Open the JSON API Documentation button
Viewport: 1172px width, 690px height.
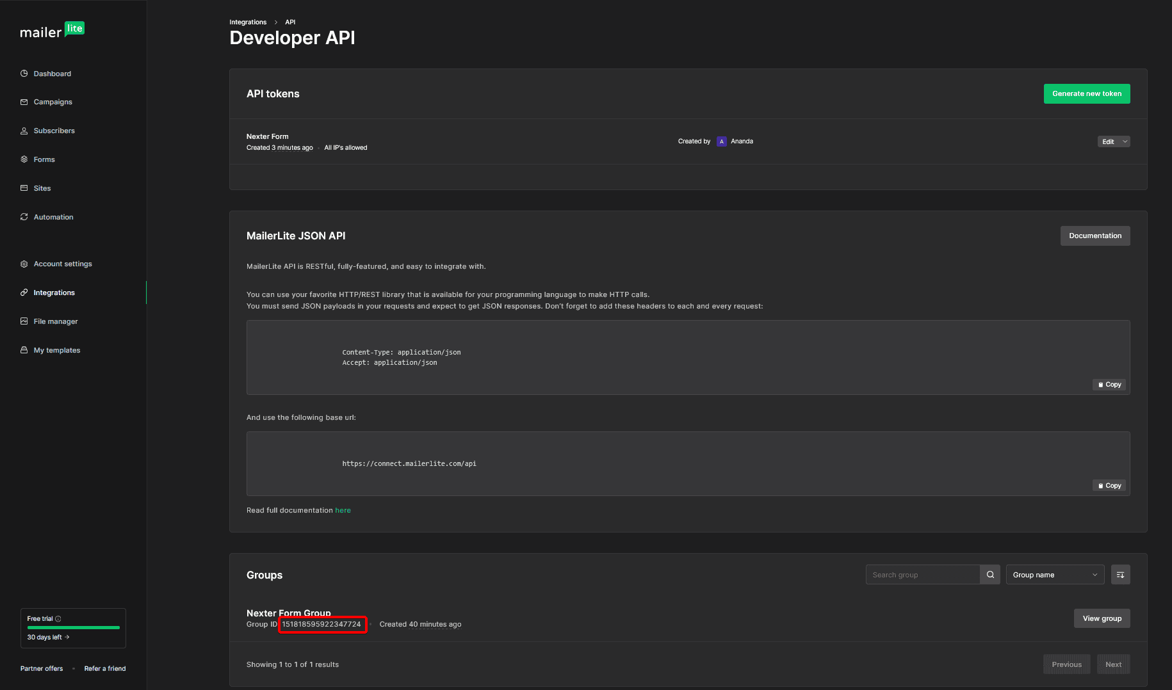tap(1095, 236)
